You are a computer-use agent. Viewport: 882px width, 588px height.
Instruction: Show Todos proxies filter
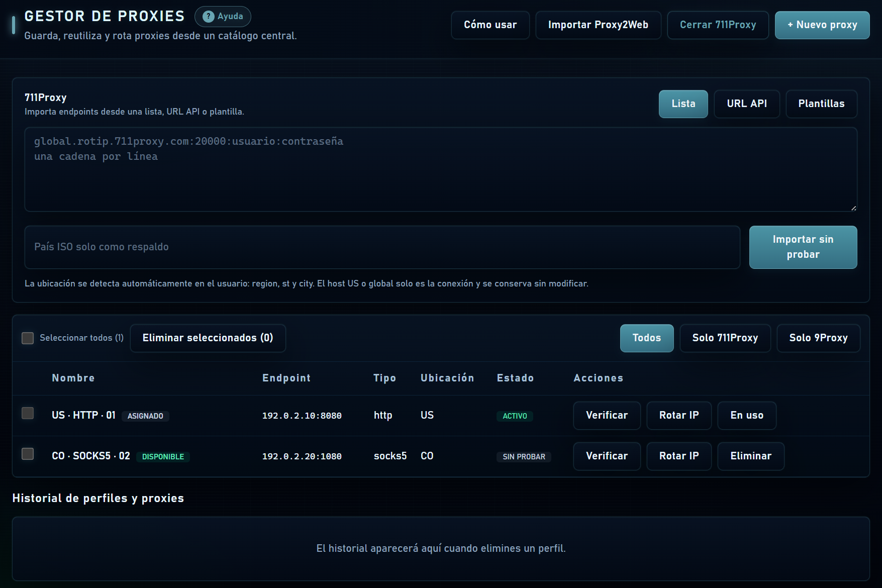[646, 338]
